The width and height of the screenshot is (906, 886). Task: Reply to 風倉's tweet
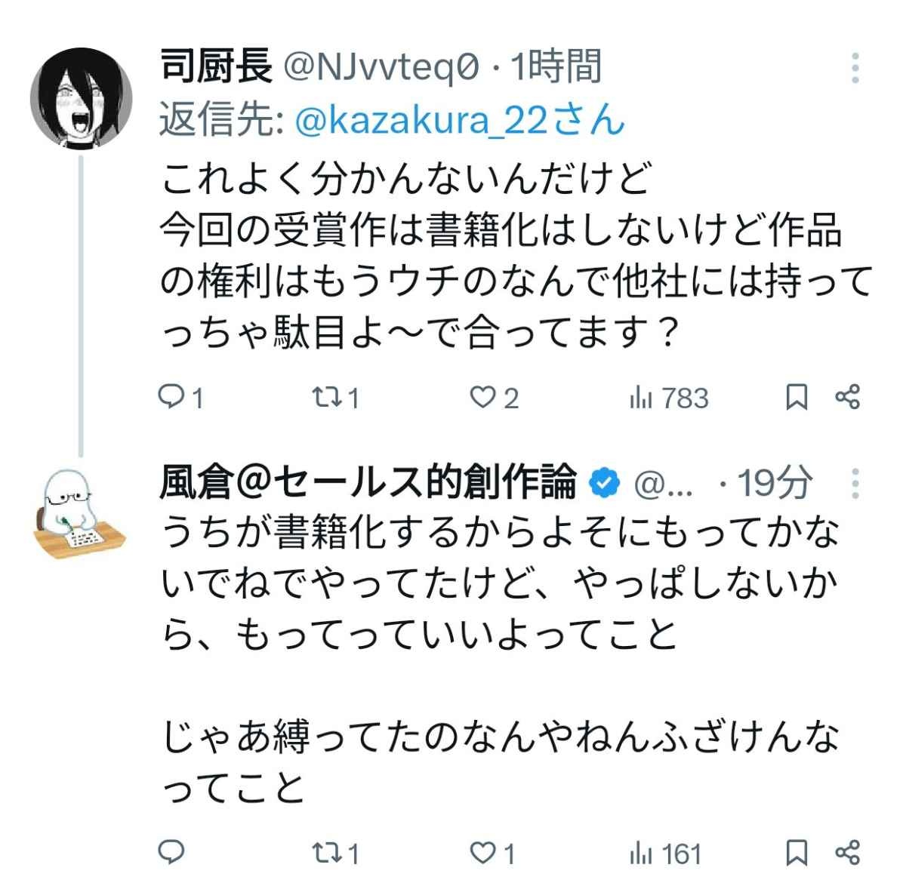pyautogui.click(x=172, y=852)
